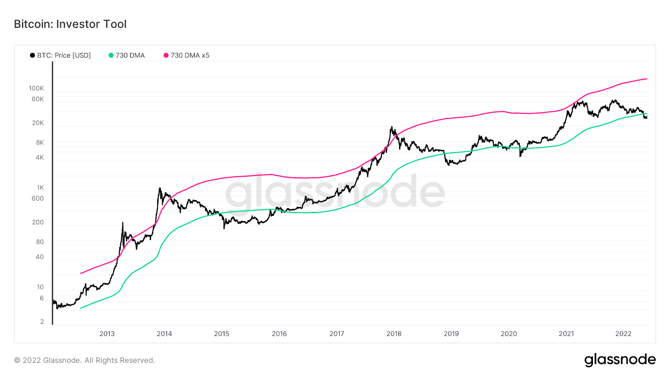Select the 2013 x-axis label
This screenshot has height=377, width=670.
point(107,334)
